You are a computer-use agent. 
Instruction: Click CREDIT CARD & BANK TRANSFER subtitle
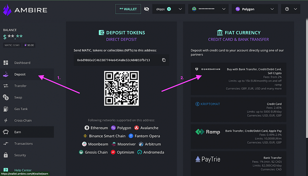(238, 40)
